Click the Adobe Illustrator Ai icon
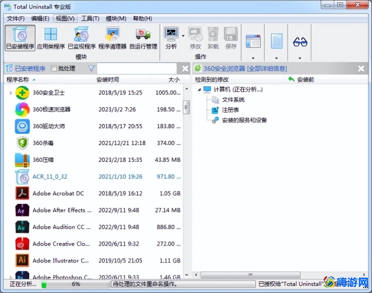Image resolution: width=372 pixels, height=293 pixels. (22, 260)
